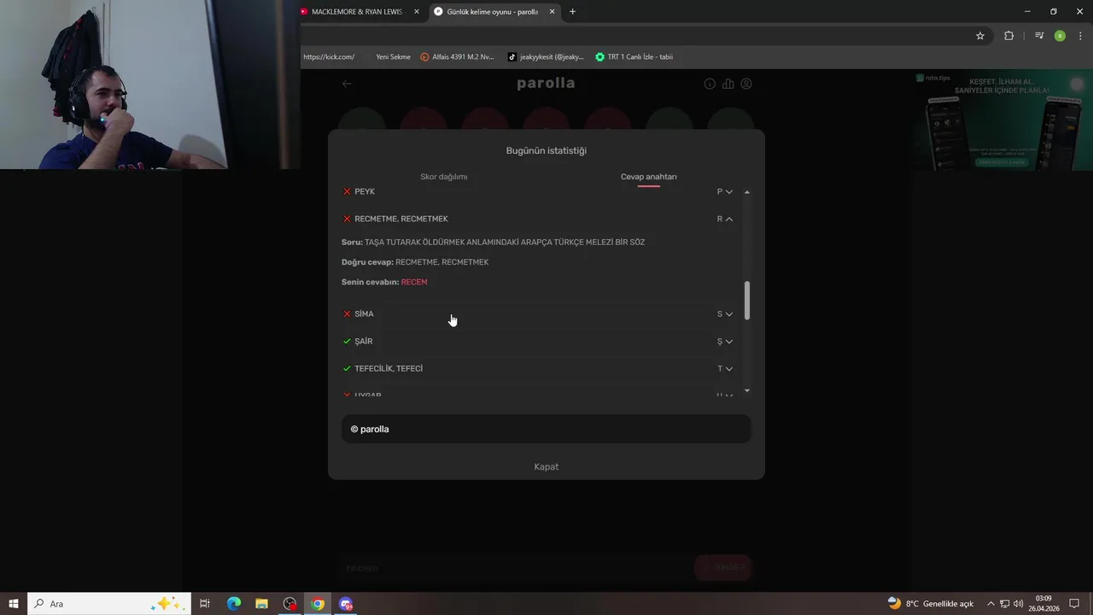Expand the TEFECİLİK, TEFECİ answer row
This screenshot has height=615, width=1093.
click(728, 369)
